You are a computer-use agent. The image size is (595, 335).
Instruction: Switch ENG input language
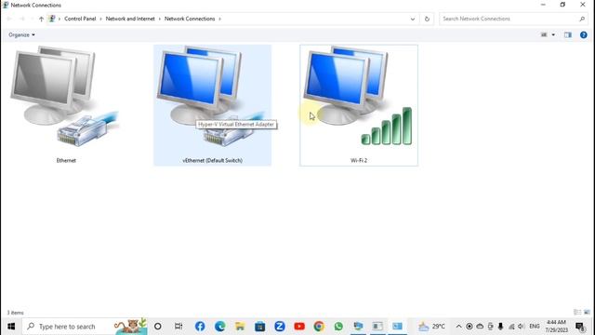pos(535,327)
